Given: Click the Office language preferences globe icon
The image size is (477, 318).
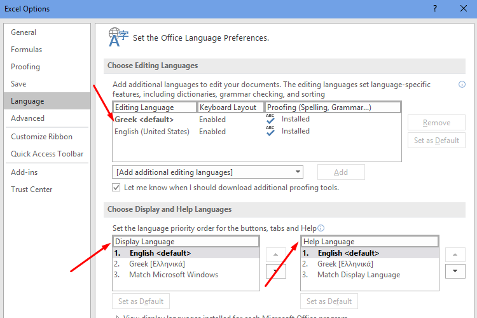Looking at the screenshot, I should point(118,37).
